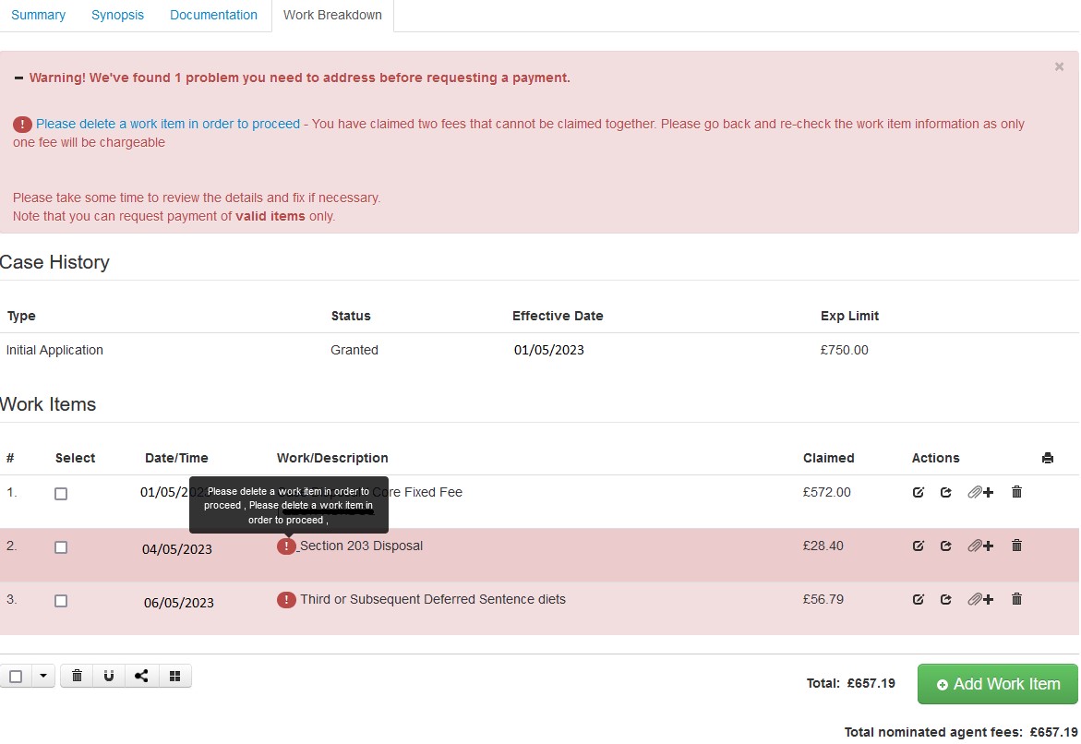This screenshot has width=1081, height=744.
Task: Edit the Section 203 Disposal item
Action: 918,546
